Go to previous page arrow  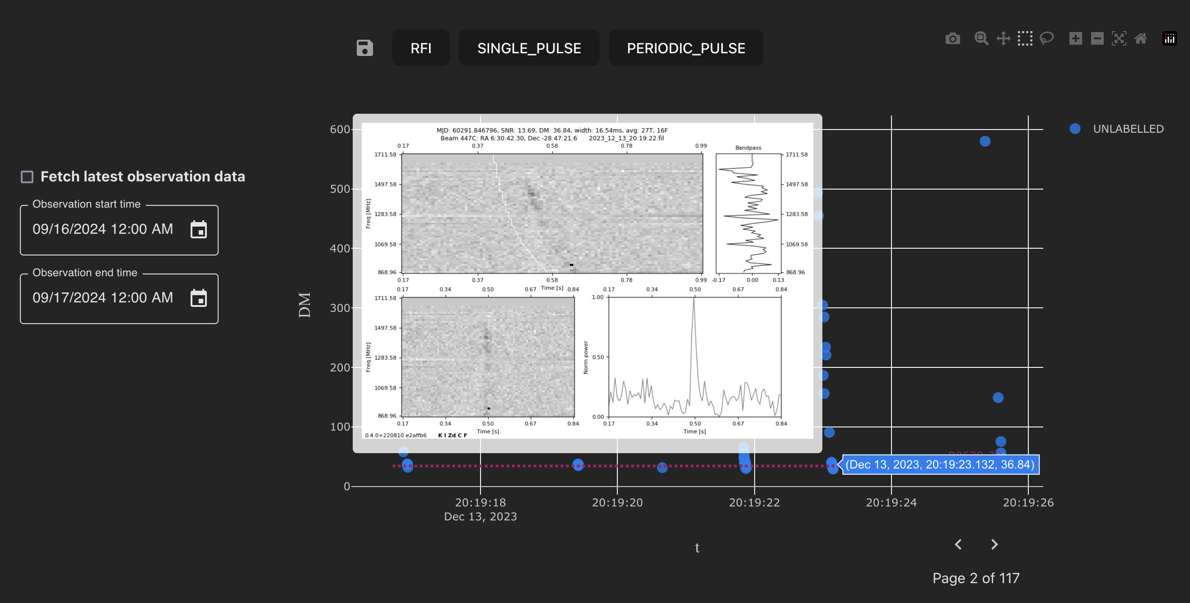pos(959,544)
